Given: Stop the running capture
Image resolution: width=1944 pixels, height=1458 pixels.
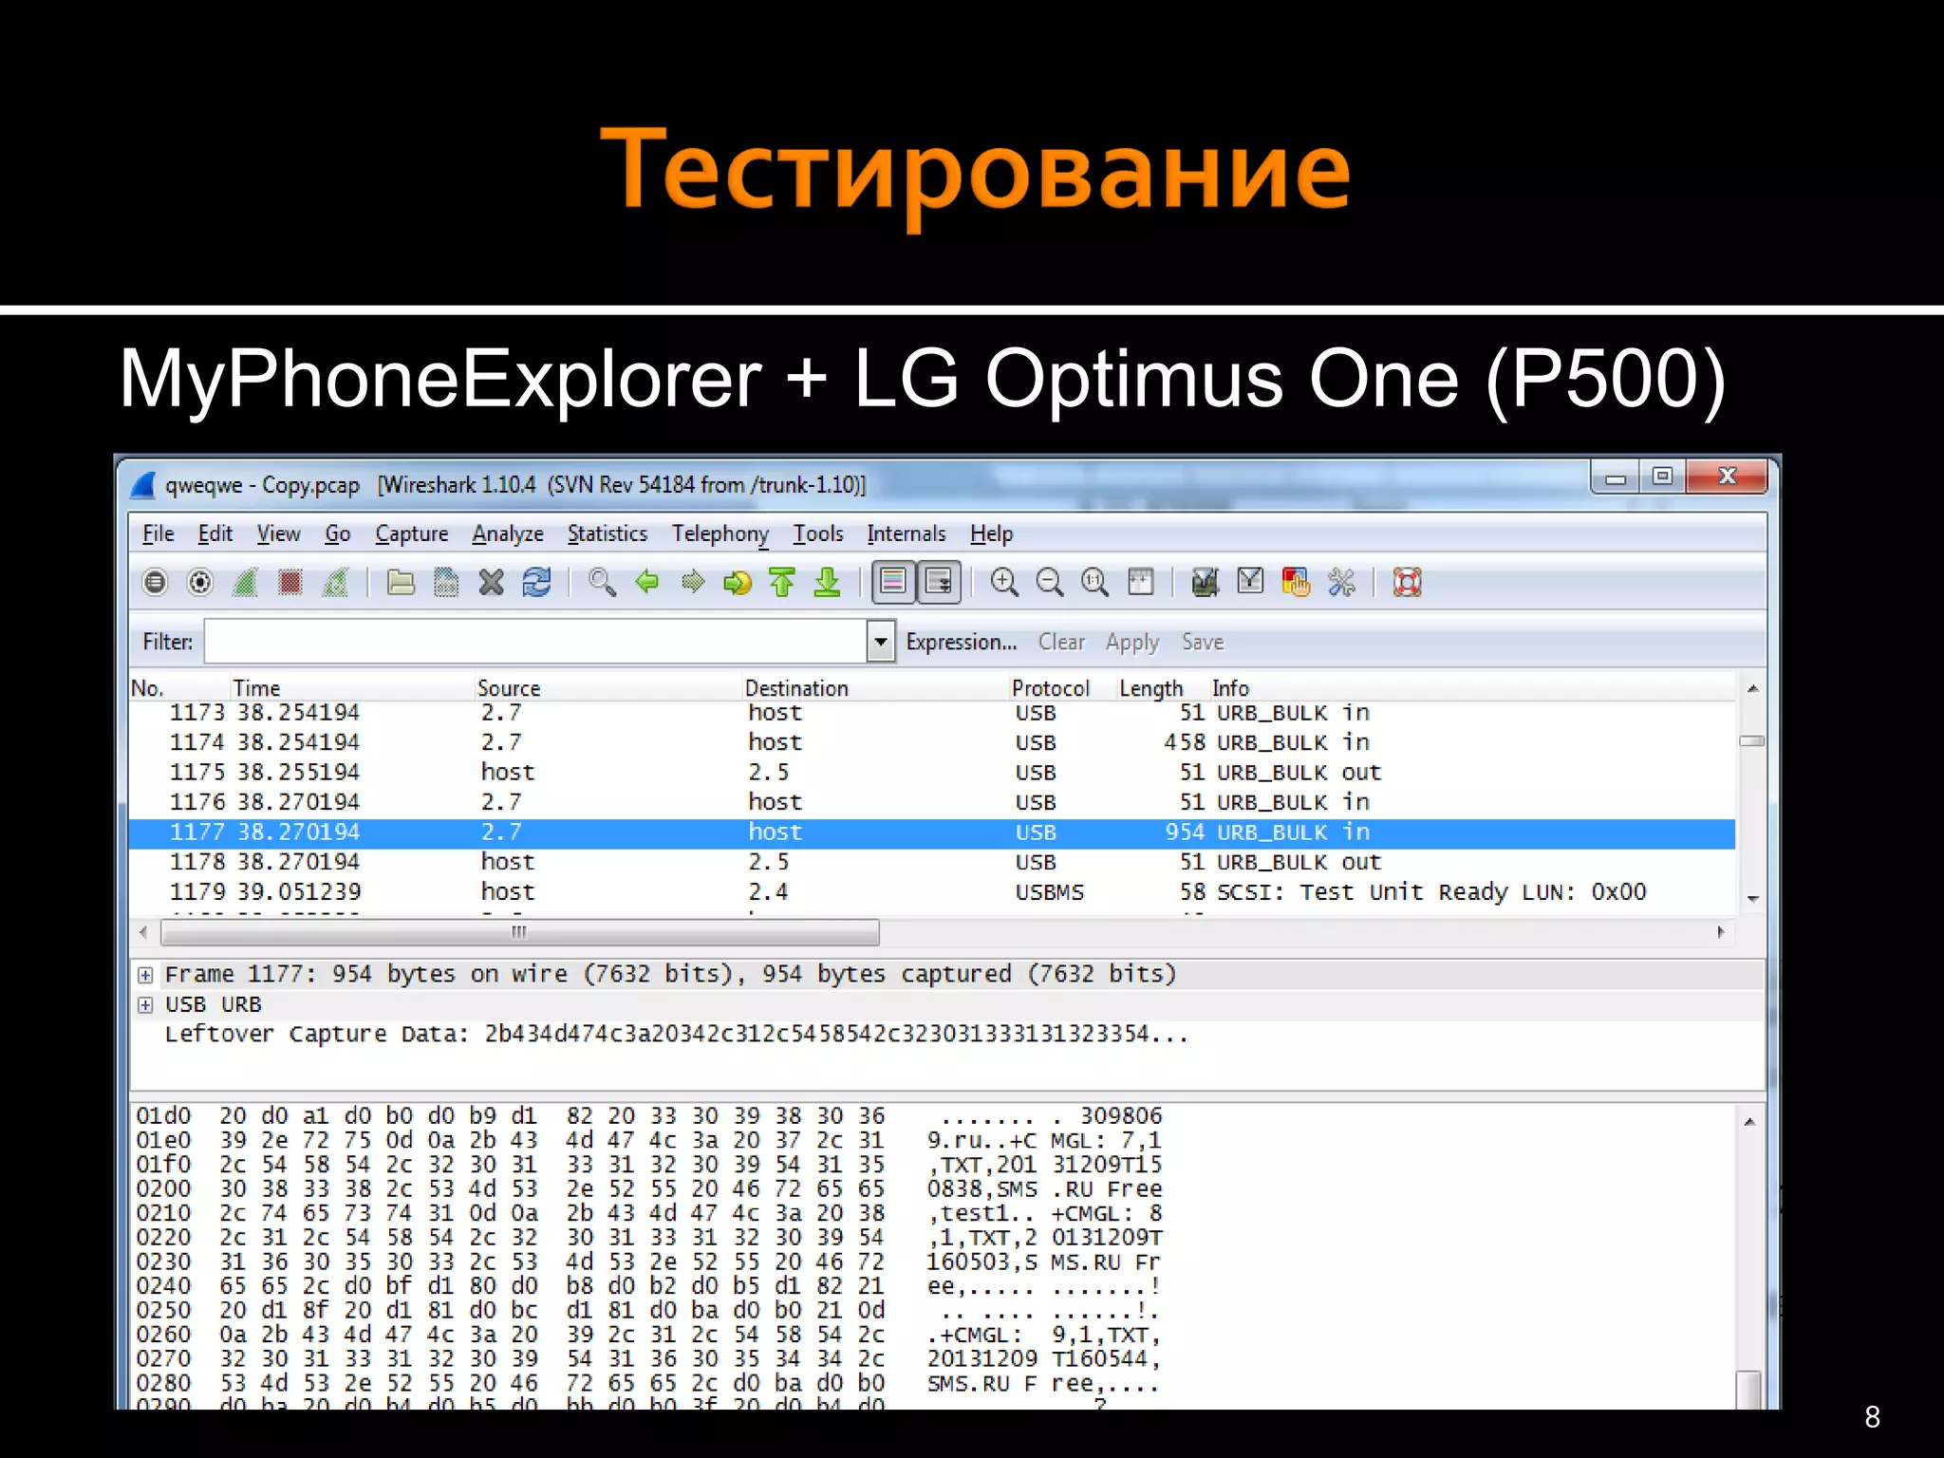Looking at the screenshot, I should click(x=290, y=582).
